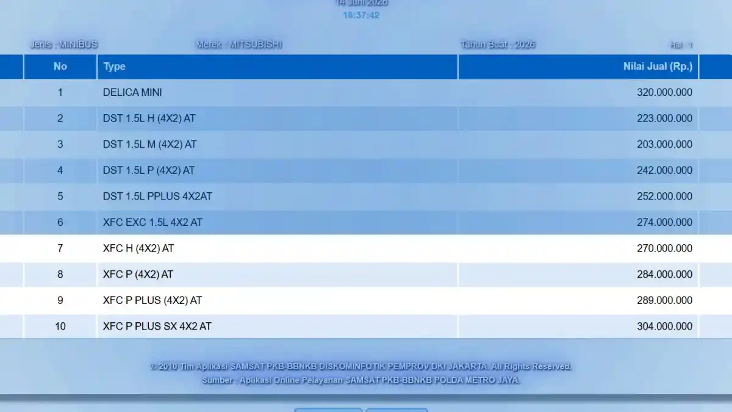Click row number 5 cell
The image size is (732, 412).
click(60, 197)
